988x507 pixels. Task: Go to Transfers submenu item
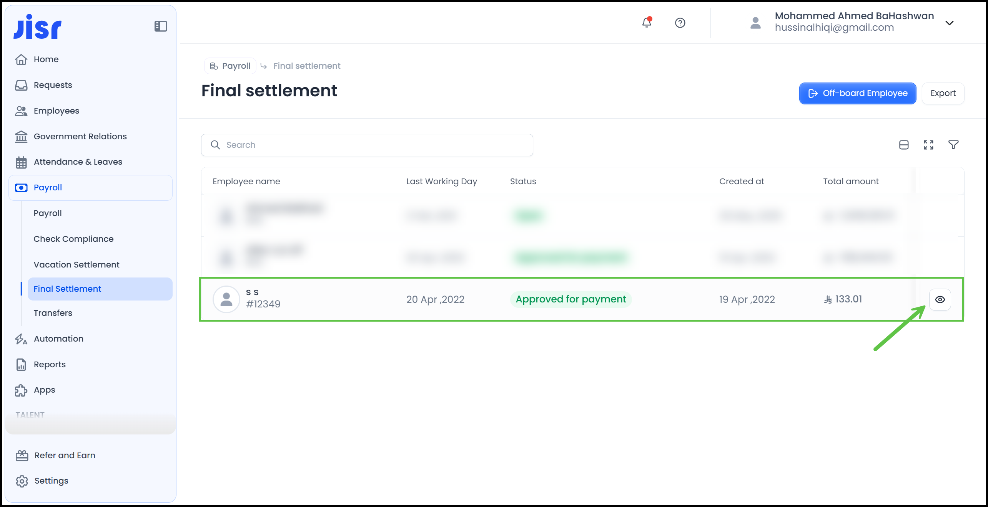(x=53, y=313)
